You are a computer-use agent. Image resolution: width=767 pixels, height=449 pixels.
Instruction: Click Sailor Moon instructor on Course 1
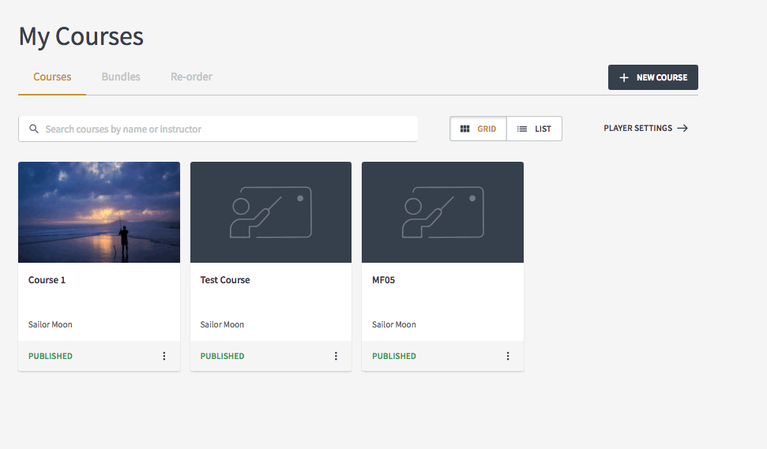tap(51, 324)
